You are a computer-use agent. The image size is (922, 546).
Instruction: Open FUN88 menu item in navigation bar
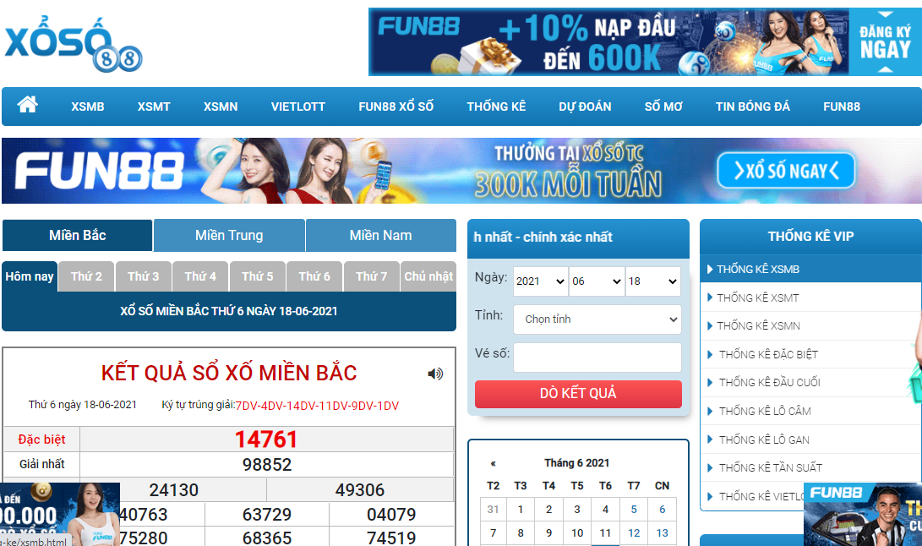point(842,106)
